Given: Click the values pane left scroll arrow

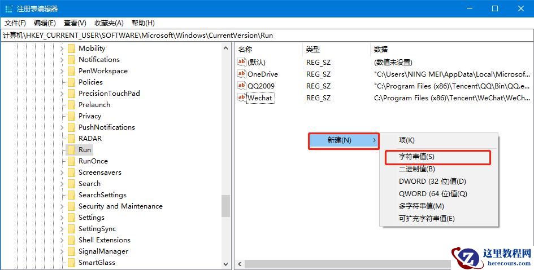Looking at the screenshot, I should tap(240, 264).
